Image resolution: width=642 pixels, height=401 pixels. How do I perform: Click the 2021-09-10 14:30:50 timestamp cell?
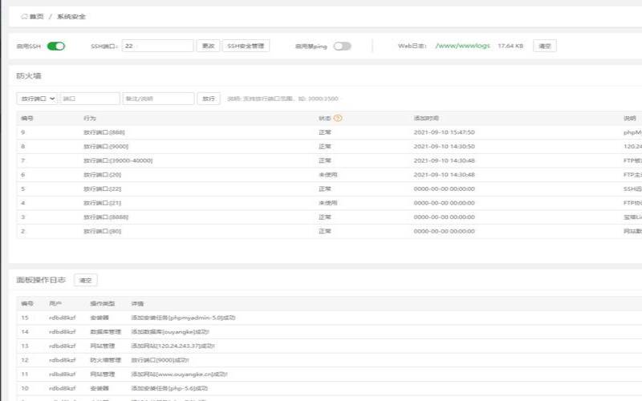pos(445,147)
